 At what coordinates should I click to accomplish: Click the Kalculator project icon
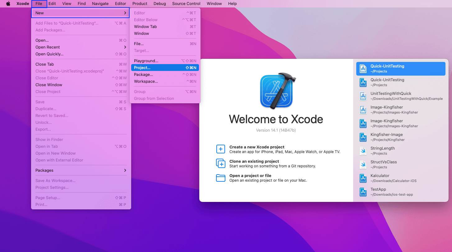pyautogui.click(x=363, y=178)
